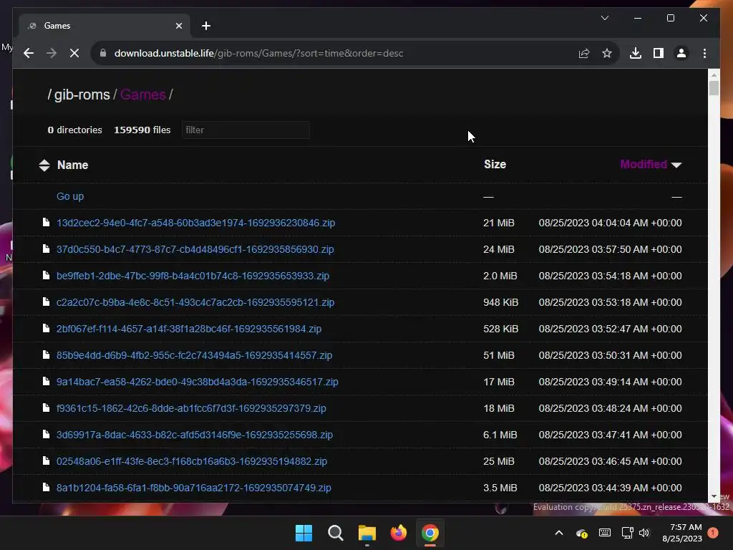Click the 21 MiB size cell
This screenshot has height=550, width=733.
pos(499,223)
